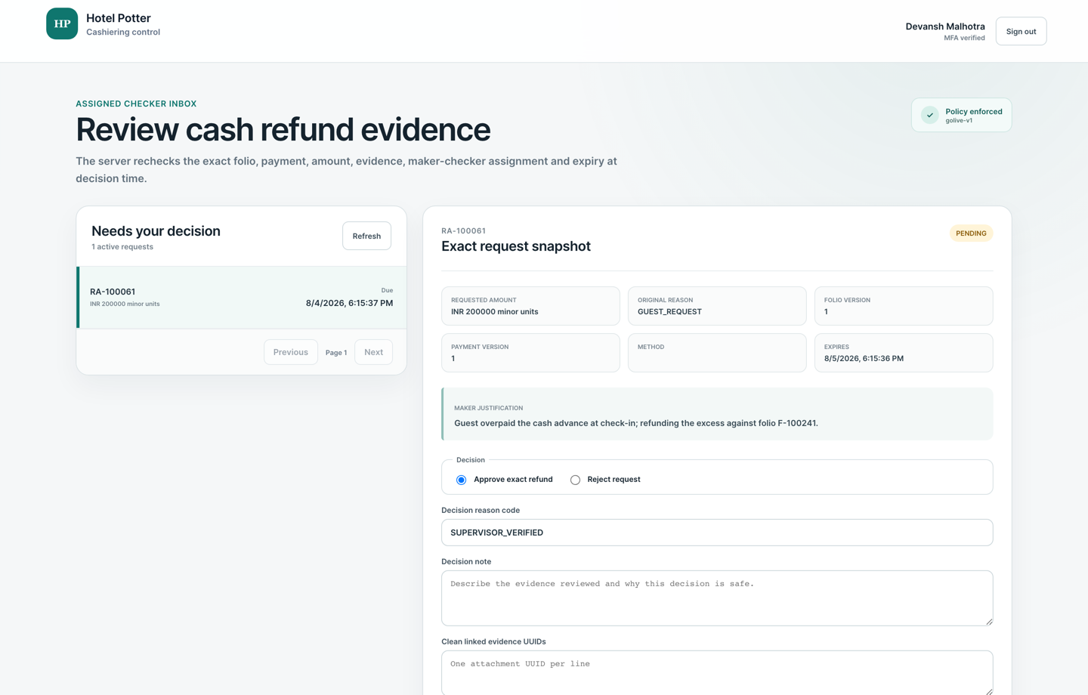Click the Clean linked evidence UUIDs textarea

pos(717,672)
